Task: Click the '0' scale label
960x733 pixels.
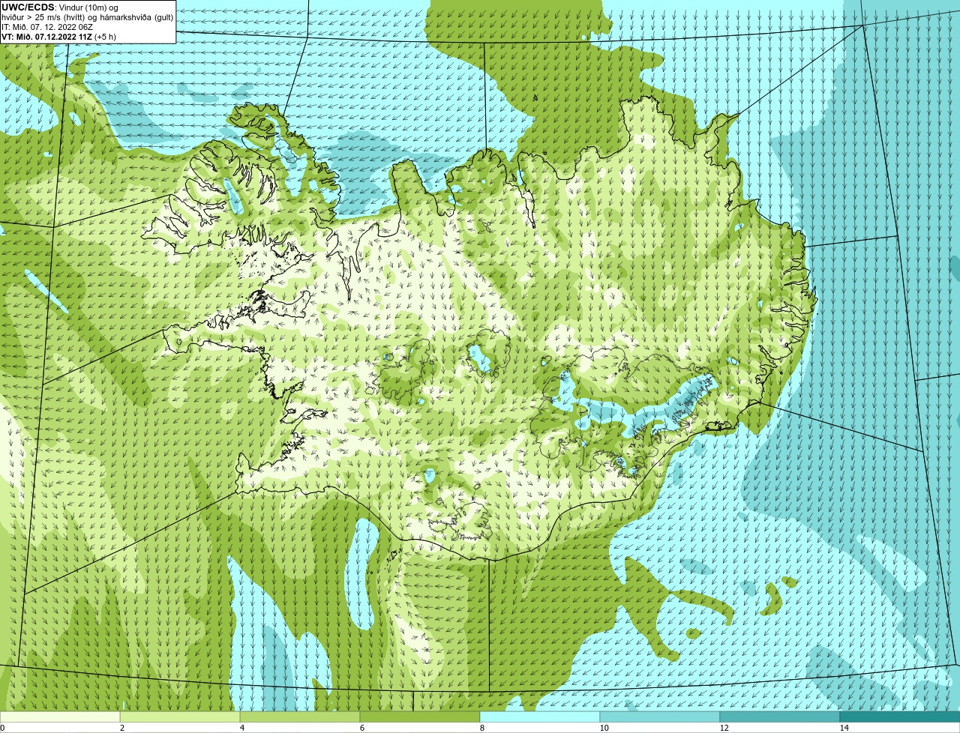Action: (x=2, y=728)
